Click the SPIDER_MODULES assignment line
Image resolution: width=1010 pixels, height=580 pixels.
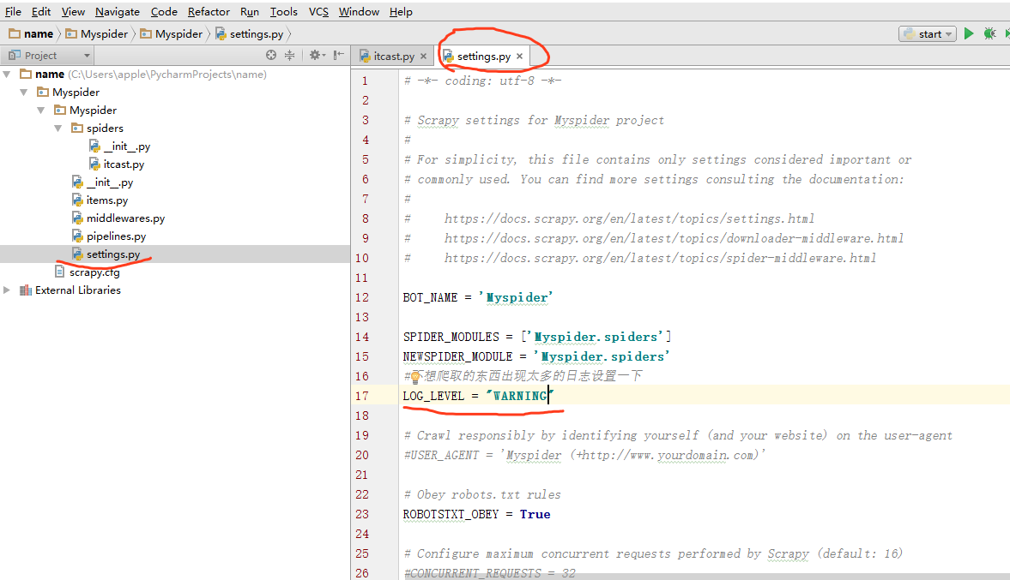(x=537, y=337)
